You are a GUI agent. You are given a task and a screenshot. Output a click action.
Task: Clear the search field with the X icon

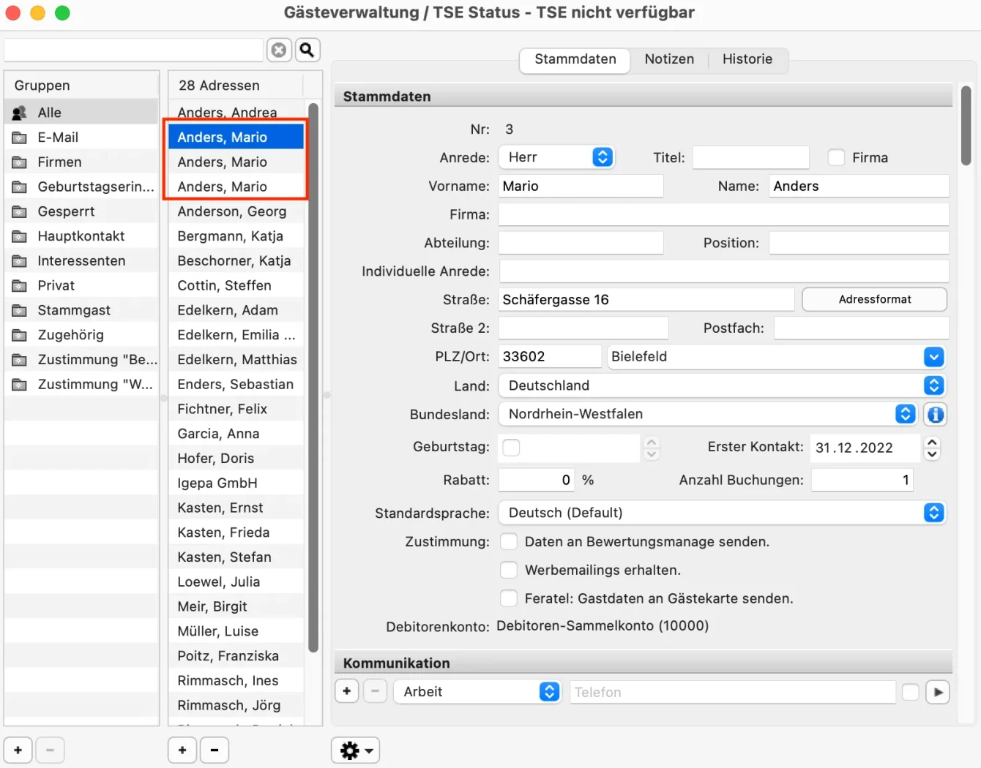click(279, 50)
